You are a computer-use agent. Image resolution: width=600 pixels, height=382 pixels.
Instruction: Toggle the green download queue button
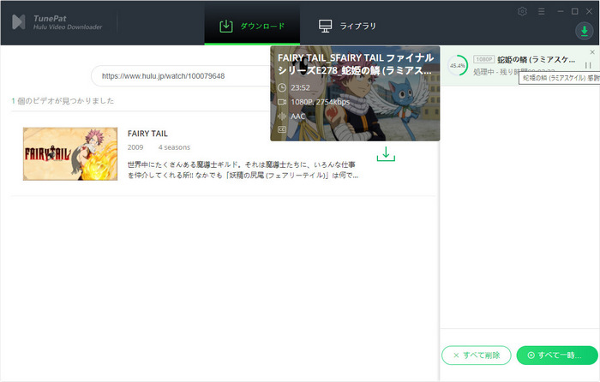point(585,31)
